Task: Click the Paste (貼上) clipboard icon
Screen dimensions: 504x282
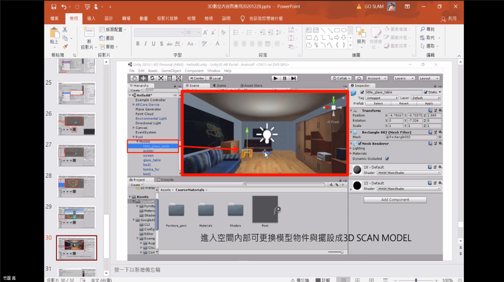Action: click(54, 34)
